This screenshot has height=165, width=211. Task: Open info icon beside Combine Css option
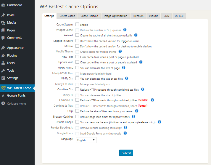[143, 89]
